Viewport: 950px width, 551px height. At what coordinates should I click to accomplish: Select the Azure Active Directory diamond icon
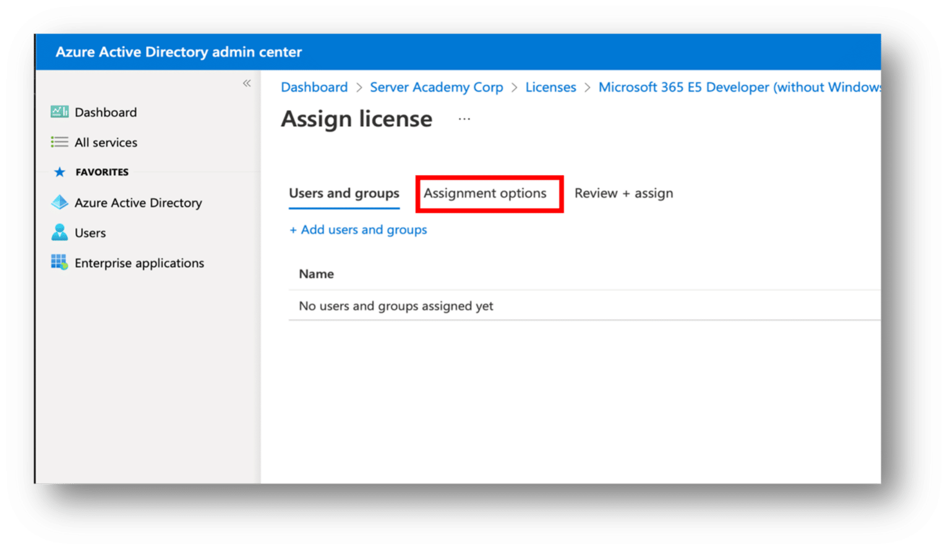pyautogui.click(x=59, y=202)
